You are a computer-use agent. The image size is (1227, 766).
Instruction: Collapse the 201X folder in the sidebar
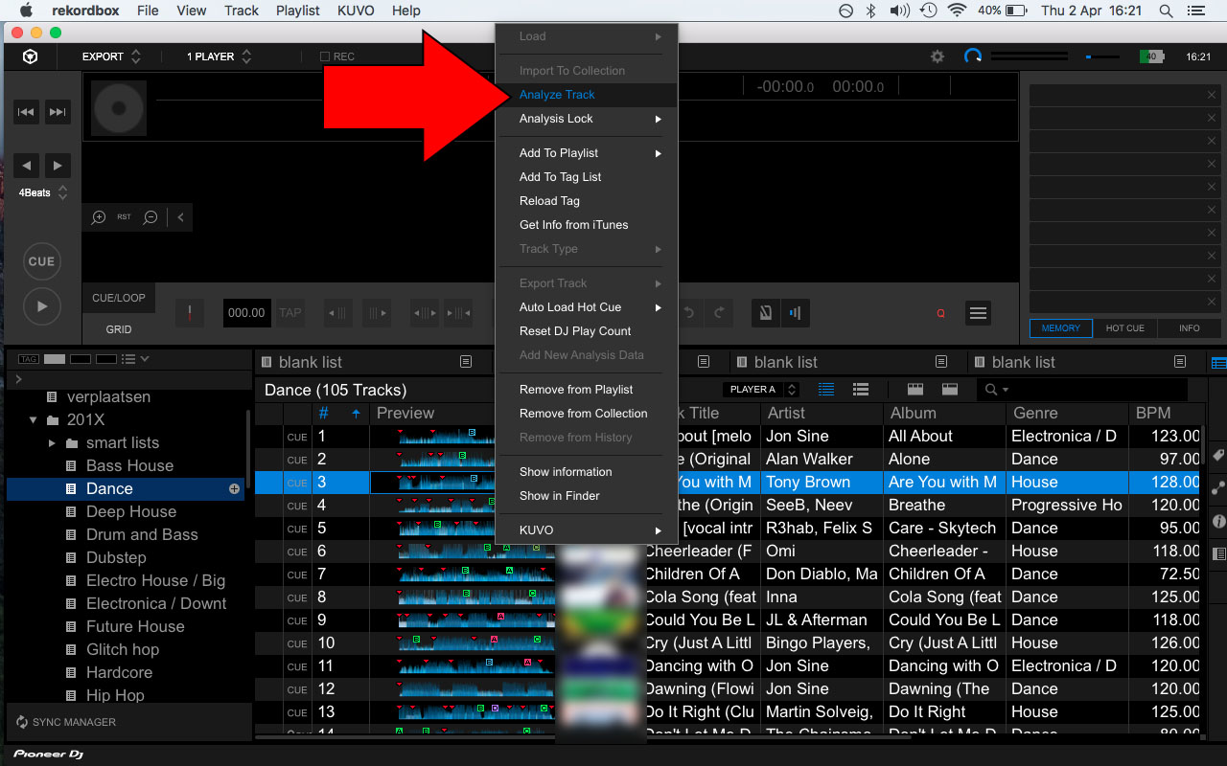coord(35,419)
